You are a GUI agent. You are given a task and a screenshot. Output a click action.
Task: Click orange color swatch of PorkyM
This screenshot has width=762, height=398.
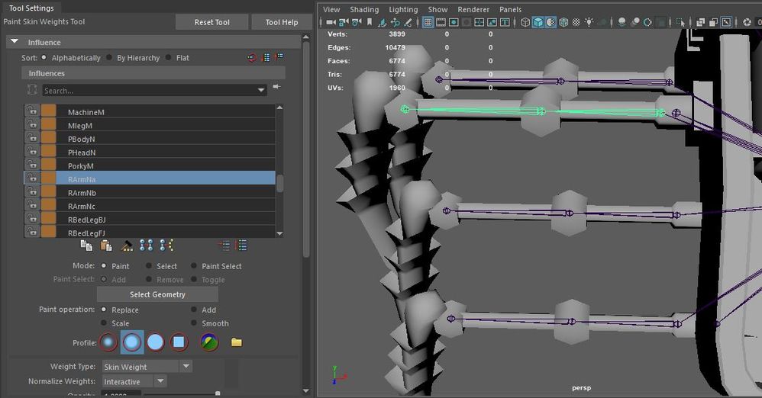(48, 165)
